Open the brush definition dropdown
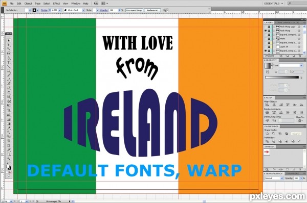 tap(83, 10)
